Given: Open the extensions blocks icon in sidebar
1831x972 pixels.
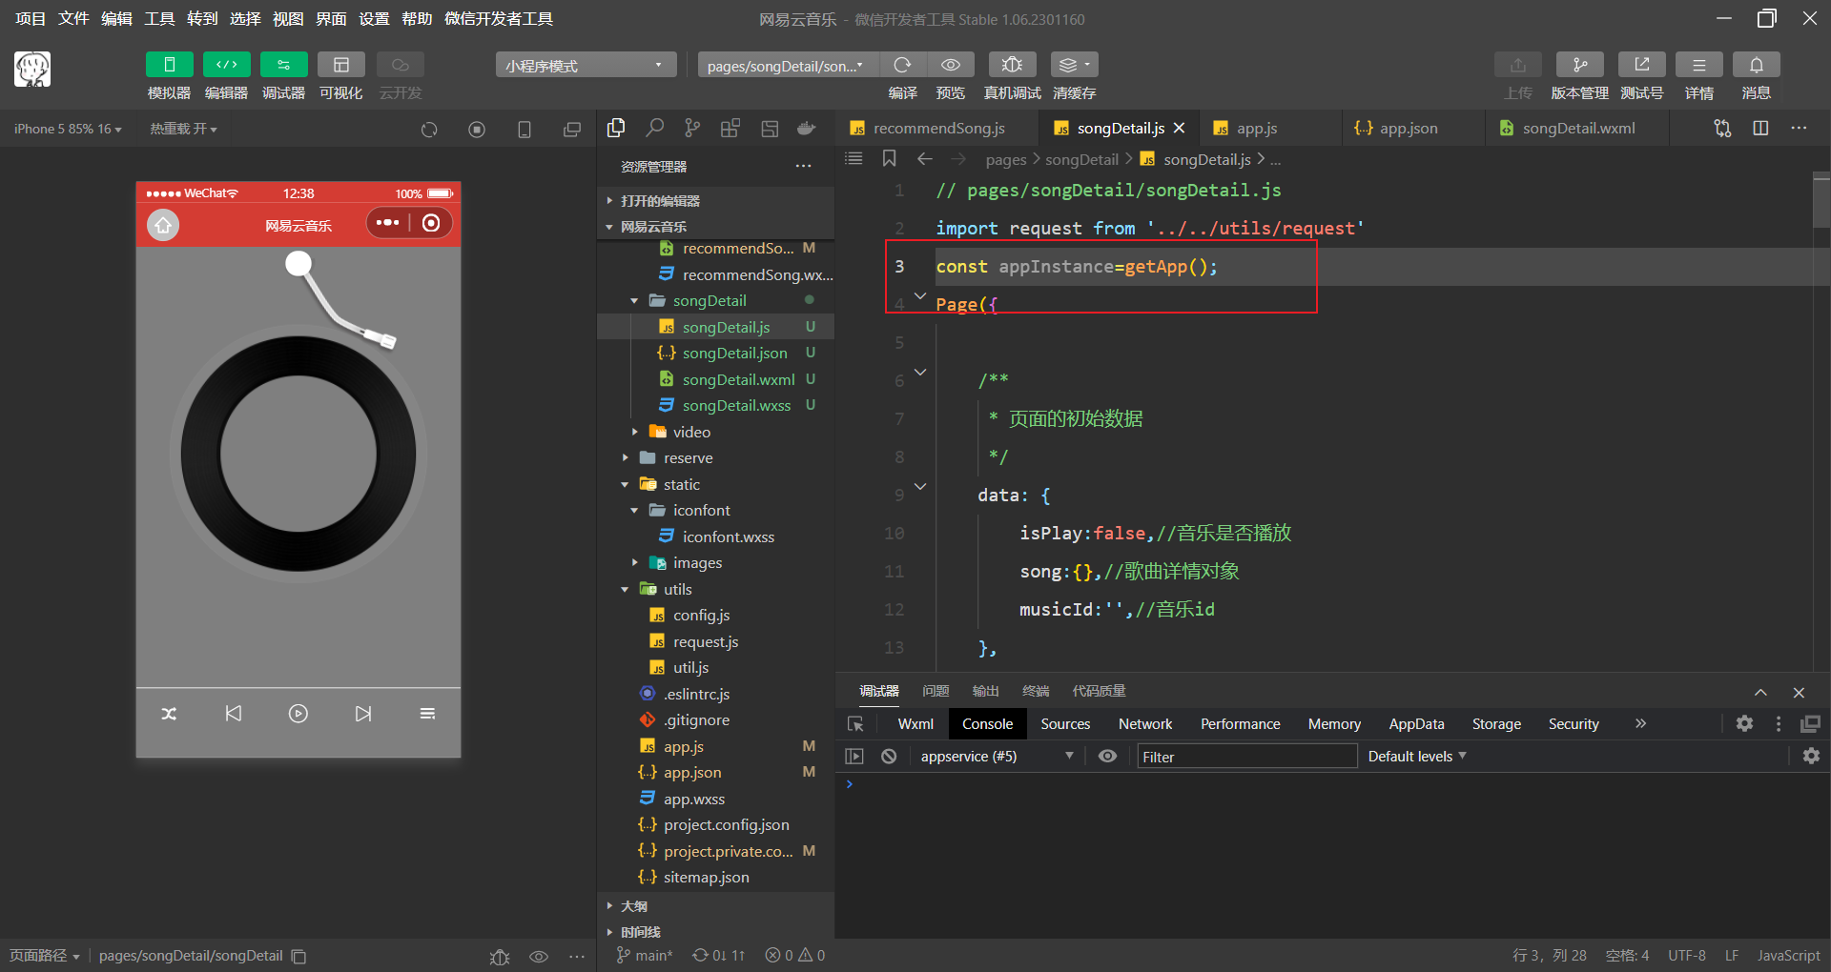Looking at the screenshot, I should (x=730, y=128).
